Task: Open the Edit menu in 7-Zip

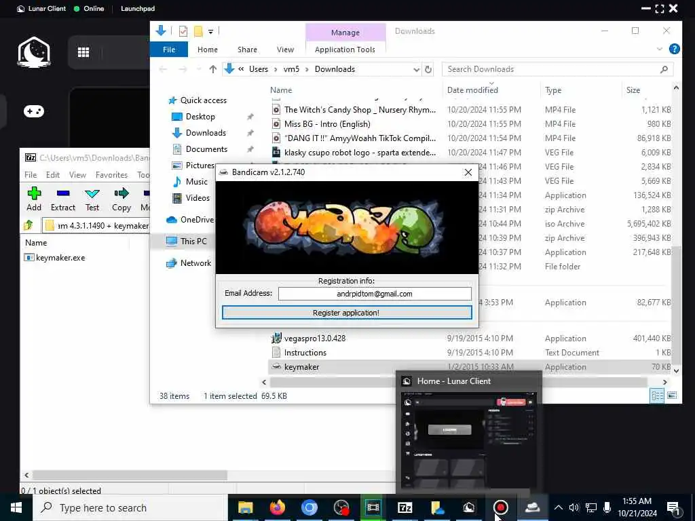Action: coord(53,175)
